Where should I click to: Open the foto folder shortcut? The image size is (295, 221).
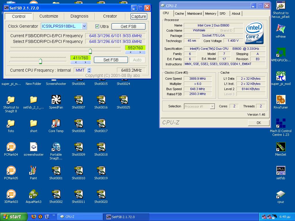[11, 123]
